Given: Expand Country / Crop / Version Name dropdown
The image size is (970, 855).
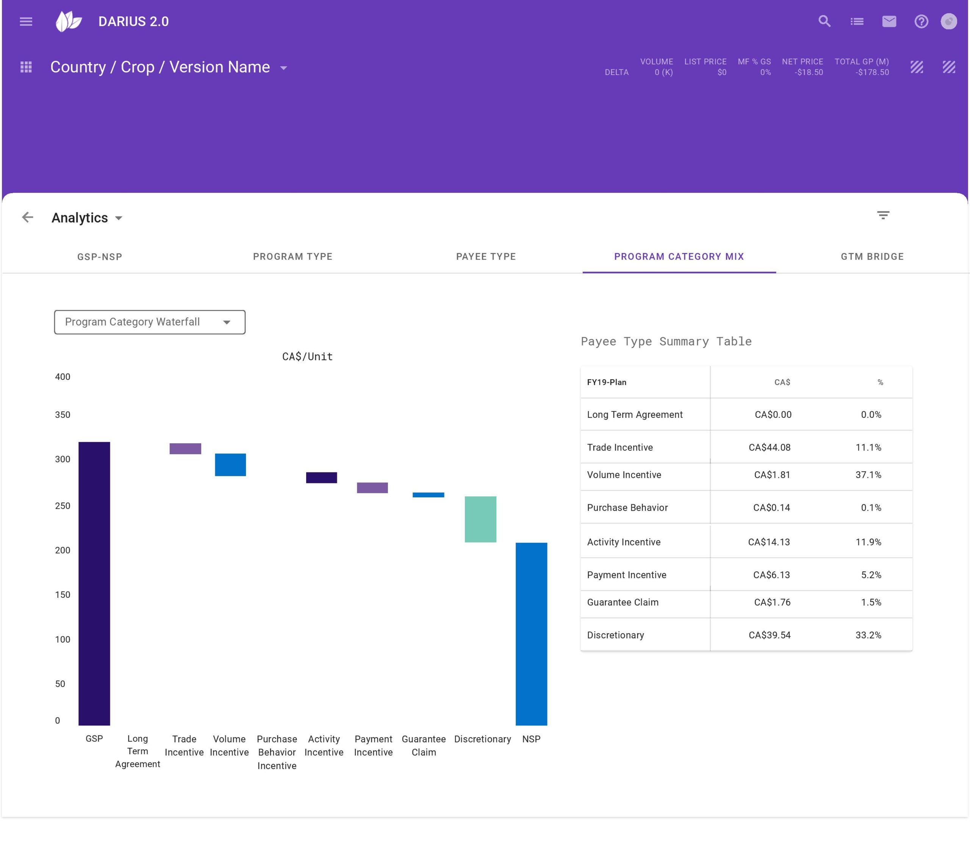Looking at the screenshot, I should pos(284,68).
